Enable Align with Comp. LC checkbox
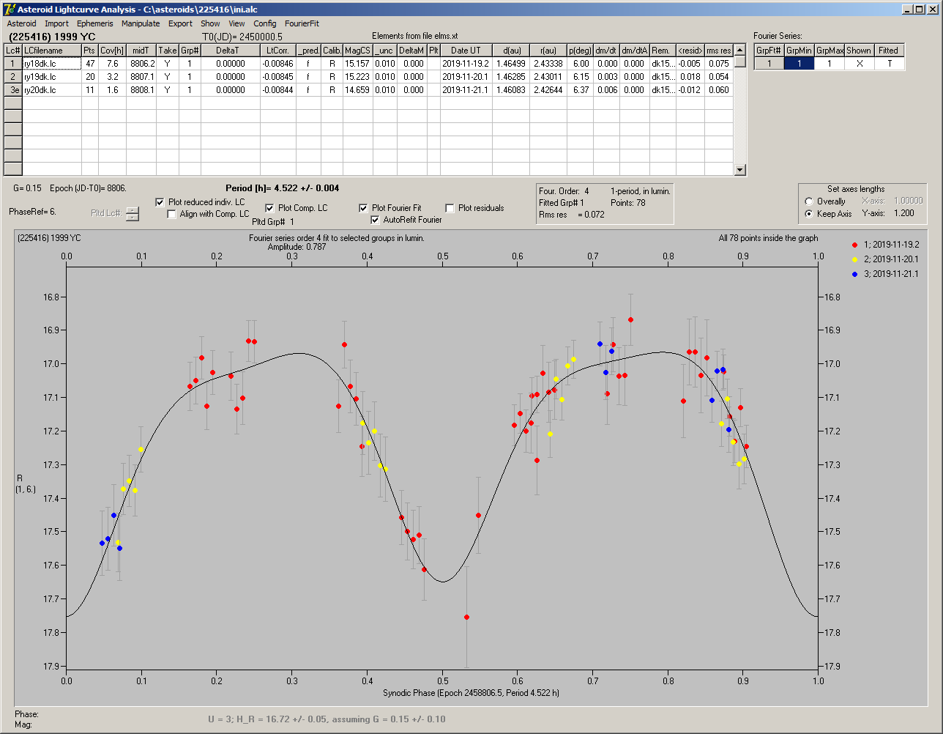The height and width of the screenshot is (734, 943). coord(172,214)
